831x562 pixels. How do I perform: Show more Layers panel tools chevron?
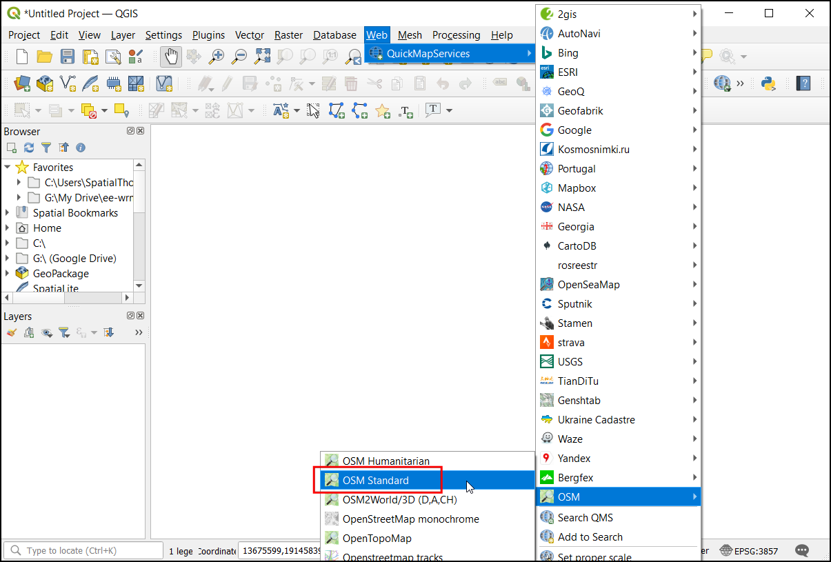(139, 332)
